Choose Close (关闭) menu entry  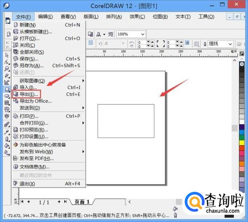point(49,45)
